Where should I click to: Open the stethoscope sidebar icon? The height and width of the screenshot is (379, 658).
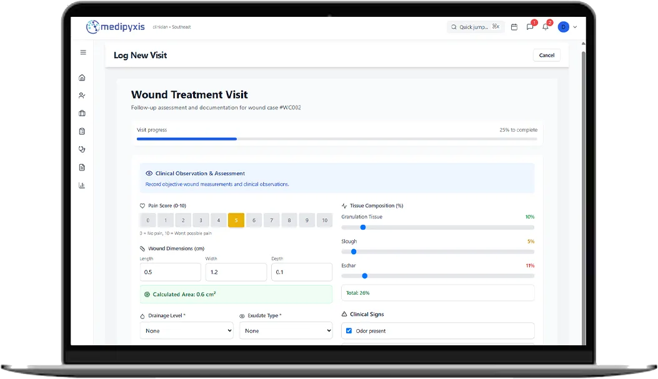pyautogui.click(x=82, y=149)
